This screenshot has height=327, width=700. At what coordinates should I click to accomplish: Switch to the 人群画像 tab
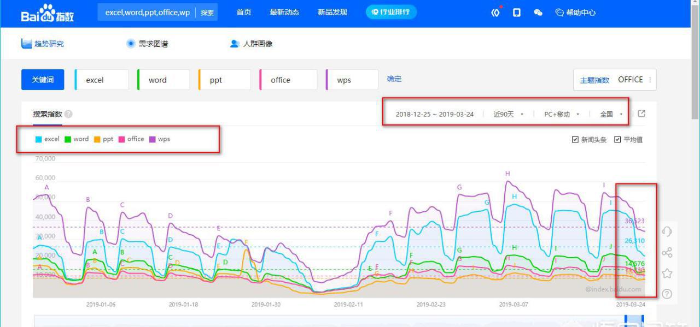tap(252, 44)
